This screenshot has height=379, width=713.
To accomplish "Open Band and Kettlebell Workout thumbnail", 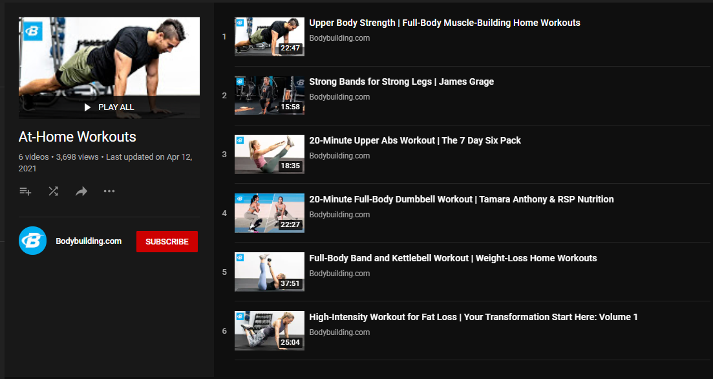I will 269,272.
